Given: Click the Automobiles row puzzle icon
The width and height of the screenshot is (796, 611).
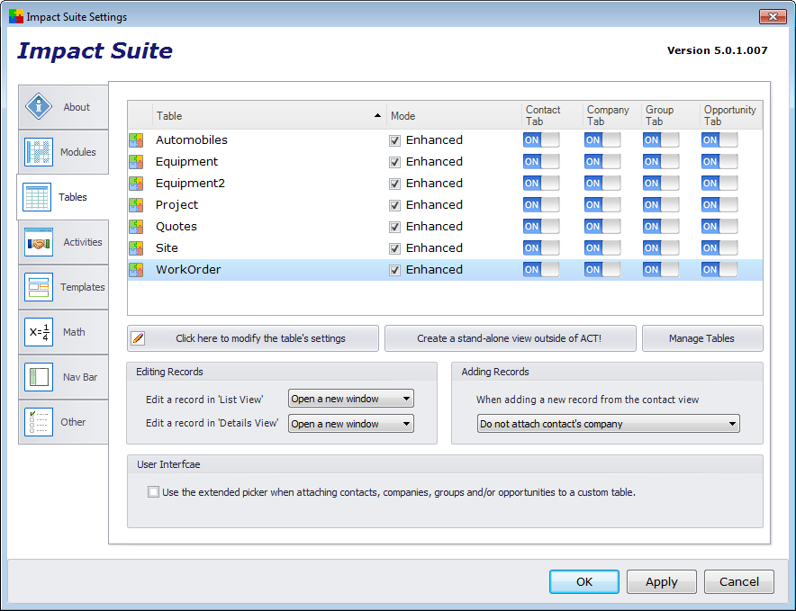Looking at the screenshot, I should pos(136,140).
